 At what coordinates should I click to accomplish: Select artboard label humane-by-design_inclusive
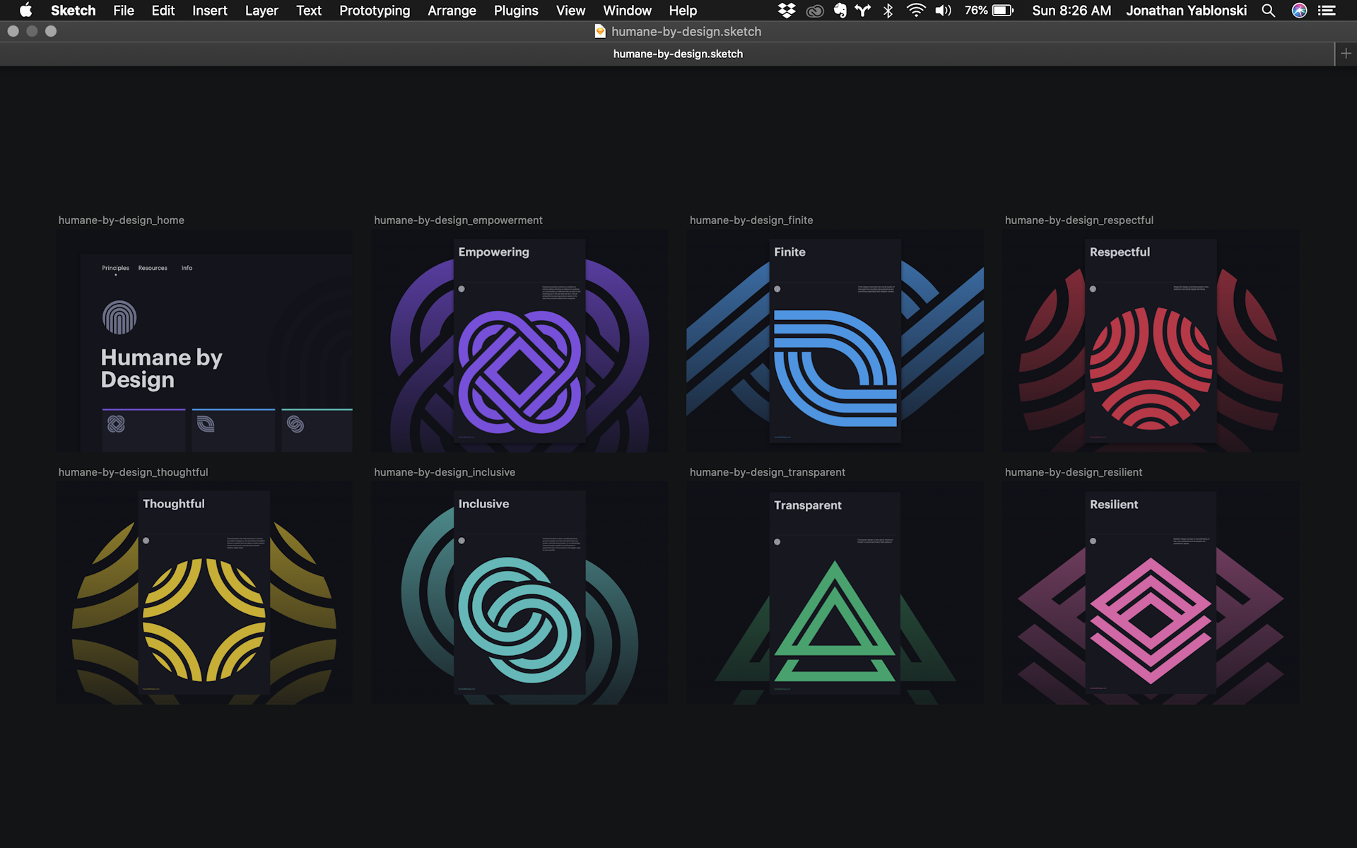445,472
